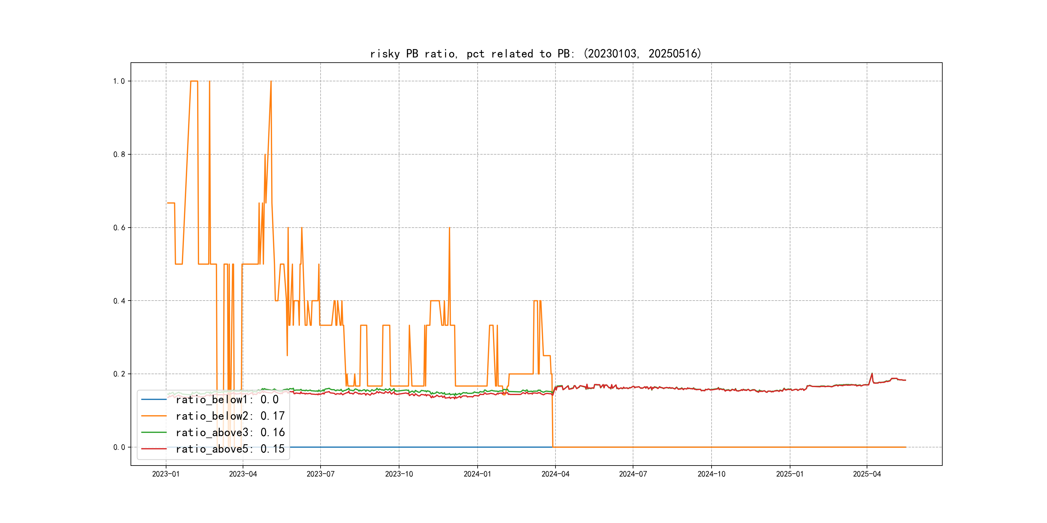The height and width of the screenshot is (523, 1047).
Task: Select the 'ratio_below2: 0.17' legend label
Action: point(230,416)
